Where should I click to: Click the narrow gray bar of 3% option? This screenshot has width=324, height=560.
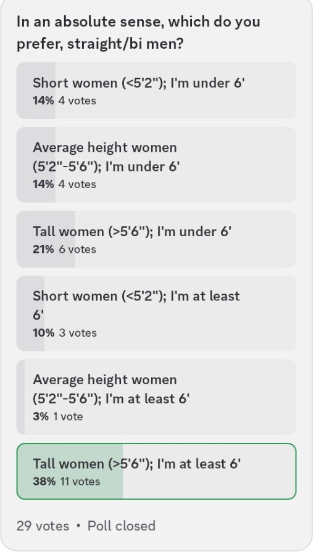[x=21, y=397]
